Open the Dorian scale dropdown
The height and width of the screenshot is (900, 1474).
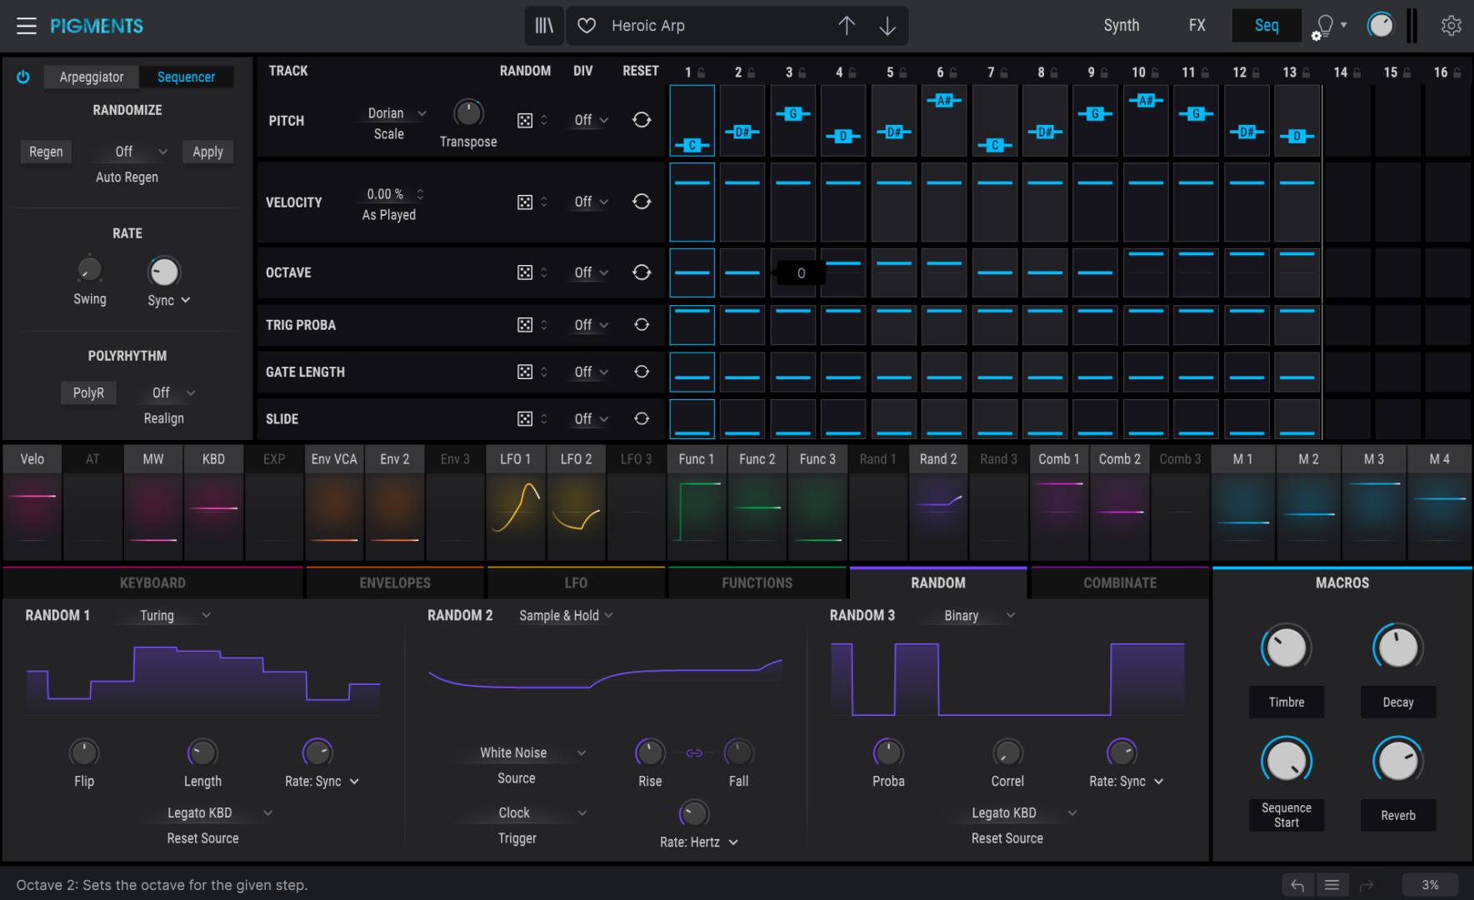click(x=397, y=113)
